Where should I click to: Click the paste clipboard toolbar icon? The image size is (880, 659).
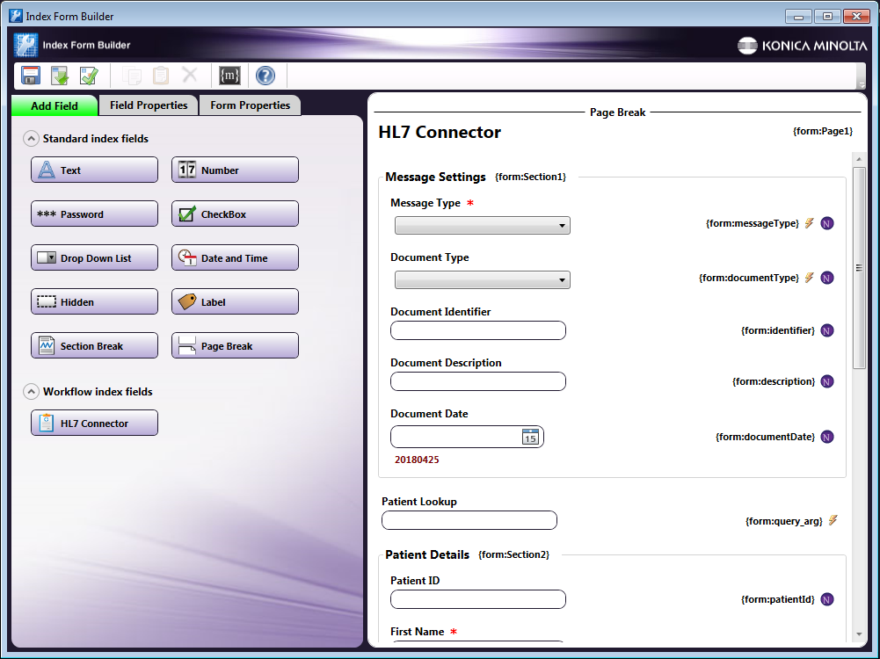(x=161, y=76)
